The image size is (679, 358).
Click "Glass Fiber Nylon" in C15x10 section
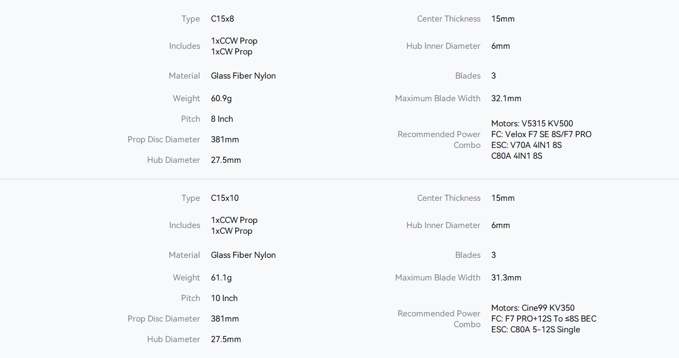pyautogui.click(x=243, y=255)
